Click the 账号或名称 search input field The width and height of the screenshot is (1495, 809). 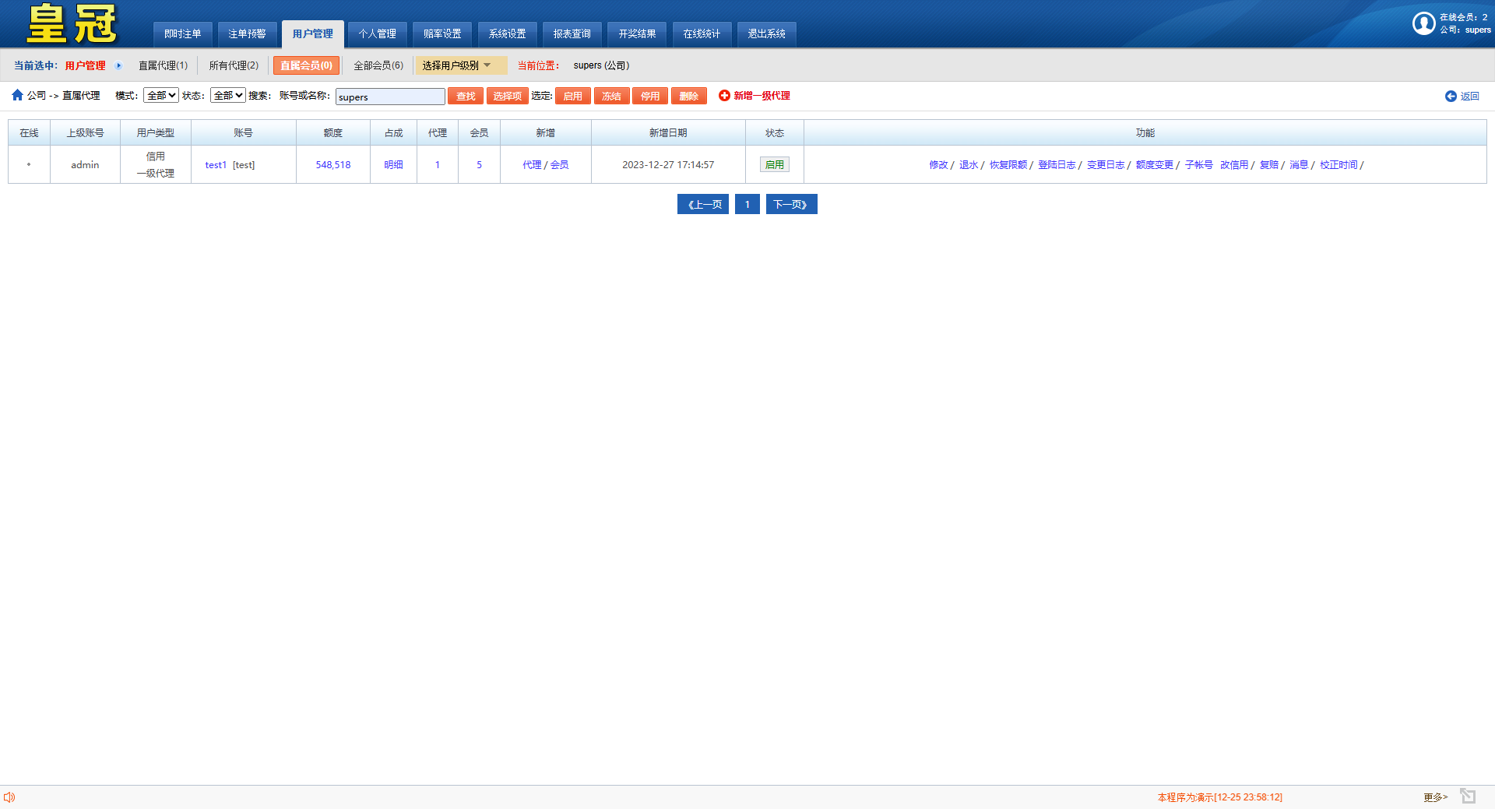pos(390,97)
